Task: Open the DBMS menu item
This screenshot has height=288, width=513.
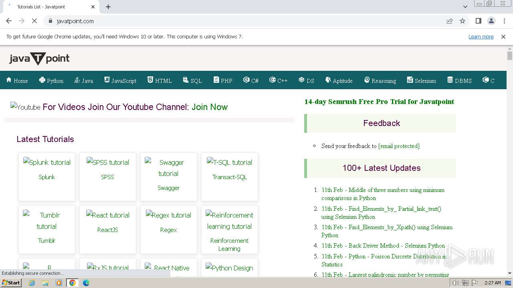Action: click(x=459, y=80)
